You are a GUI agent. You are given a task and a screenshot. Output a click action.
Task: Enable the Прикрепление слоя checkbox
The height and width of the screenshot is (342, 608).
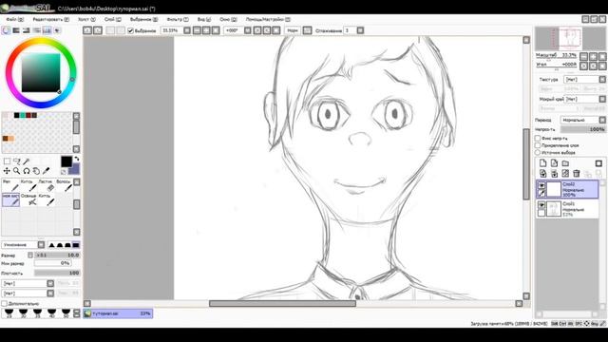(538, 145)
